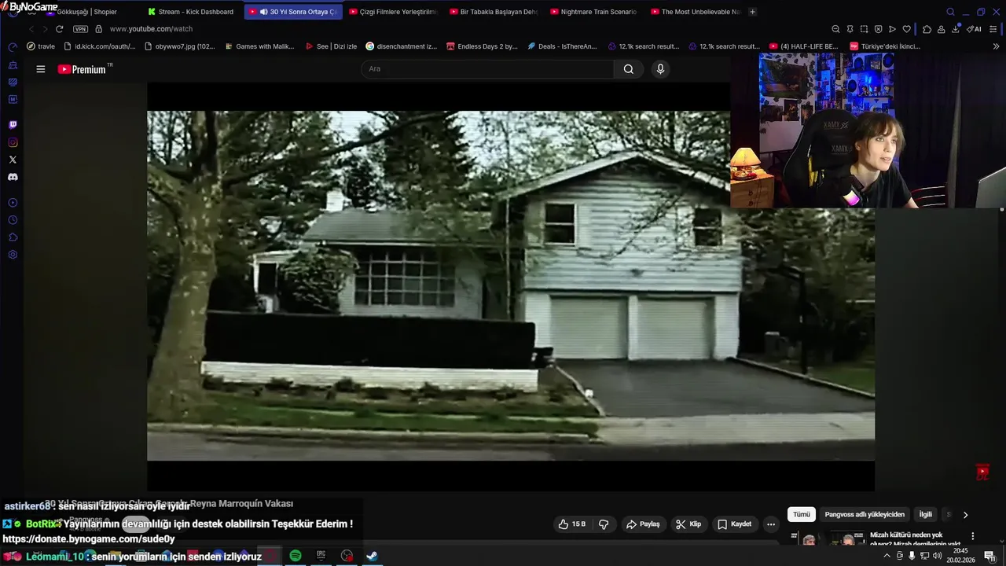Open Epic Games launcher from taskbar
This screenshot has height=566, width=1006.
tap(321, 556)
